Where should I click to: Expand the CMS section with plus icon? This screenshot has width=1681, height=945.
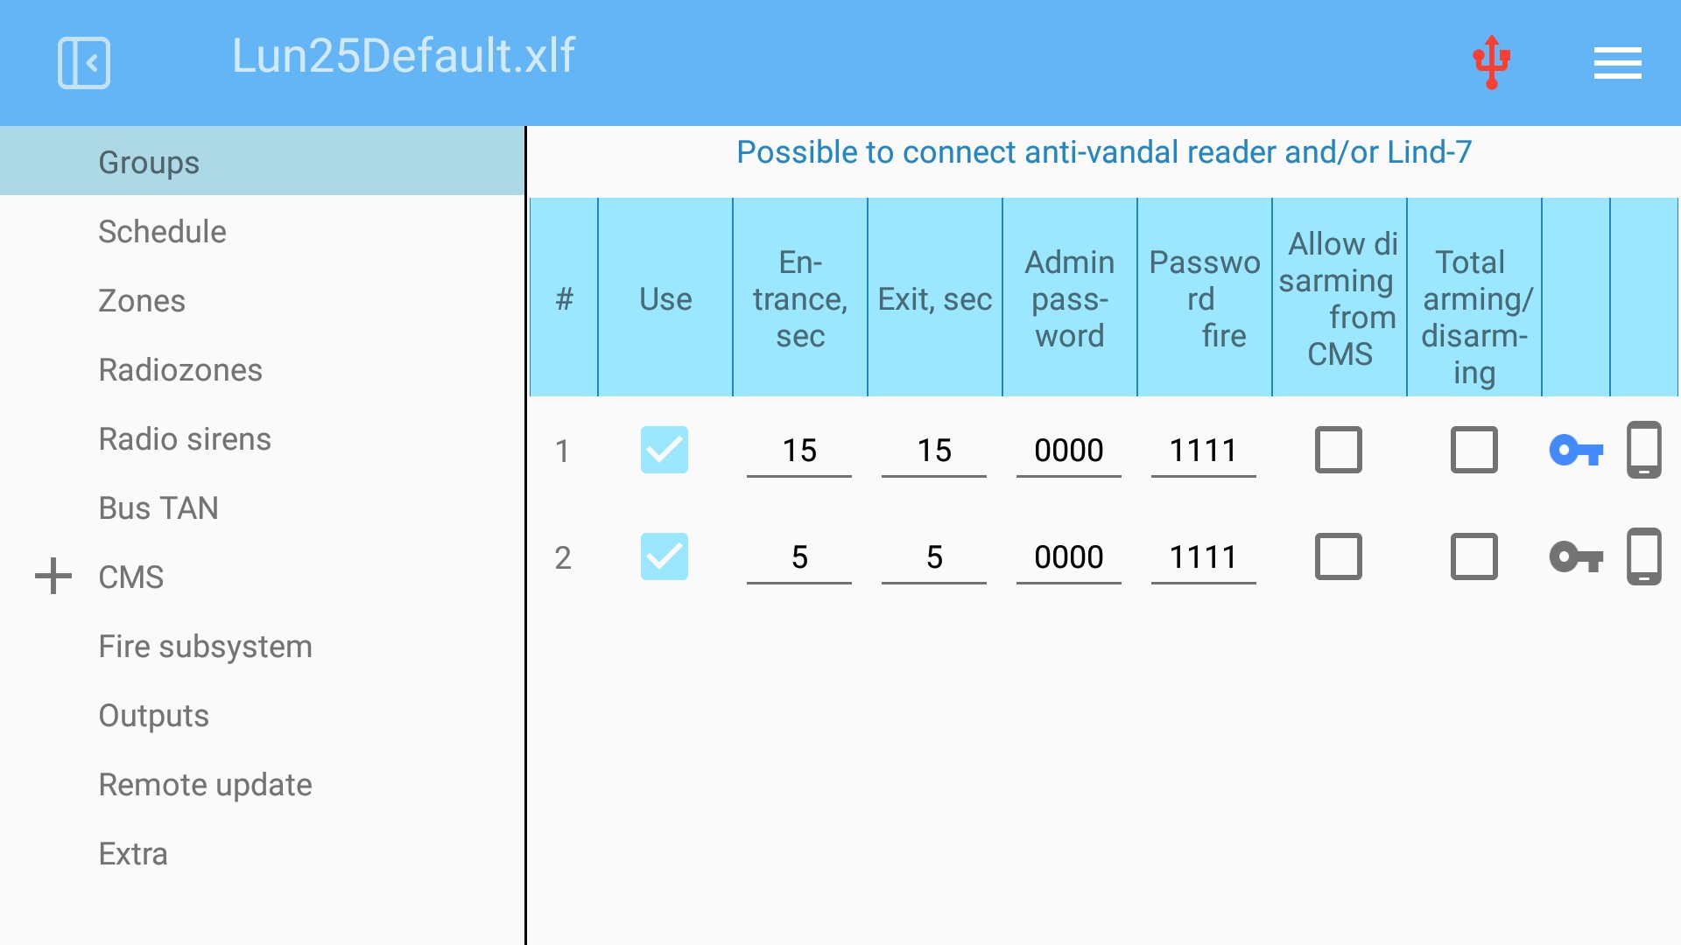pos(53,577)
